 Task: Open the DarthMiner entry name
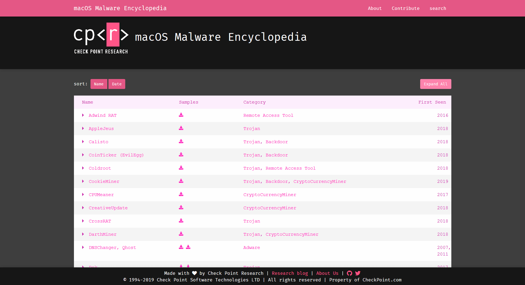coord(103,234)
